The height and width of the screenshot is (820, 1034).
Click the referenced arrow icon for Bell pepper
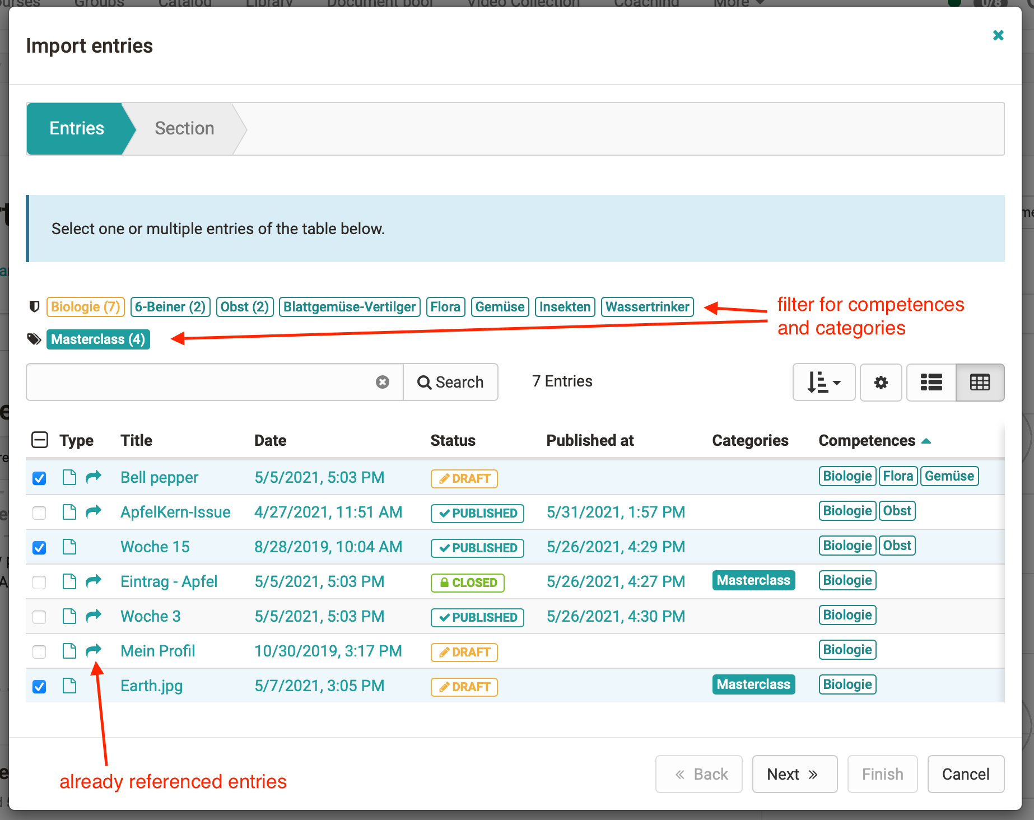pyautogui.click(x=94, y=477)
